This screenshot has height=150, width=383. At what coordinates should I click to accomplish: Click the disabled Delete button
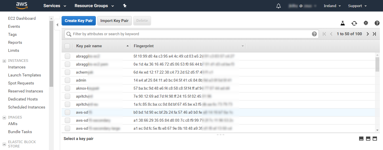(142, 21)
